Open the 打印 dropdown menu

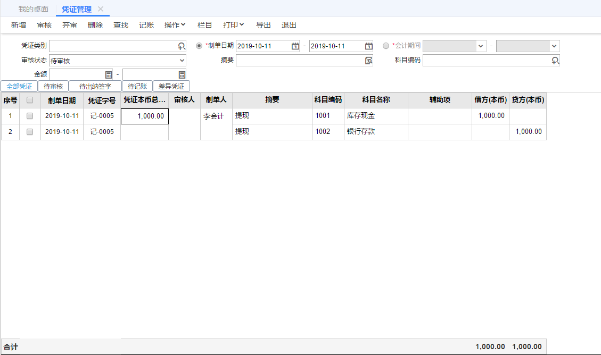233,25
